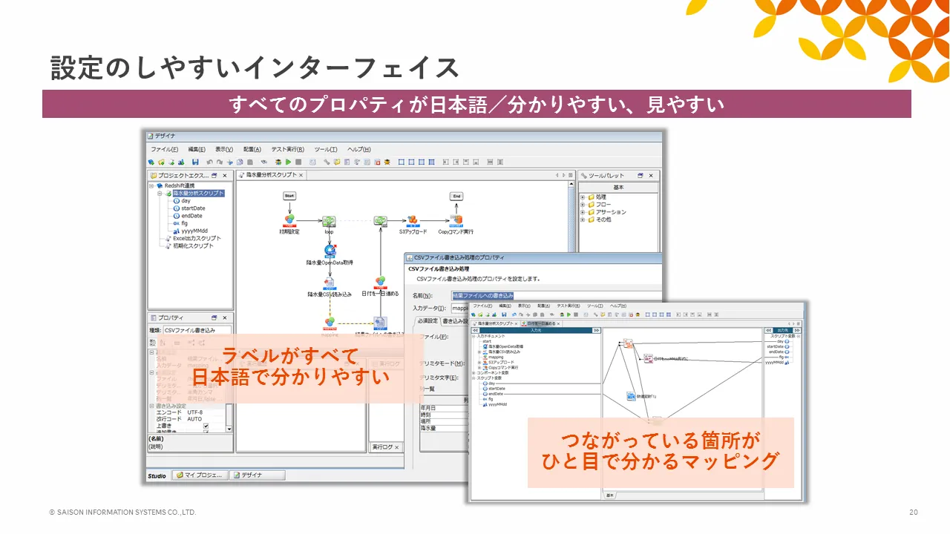Open the ヘルプ(H) menu in Designer window

click(x=359, y=149)
